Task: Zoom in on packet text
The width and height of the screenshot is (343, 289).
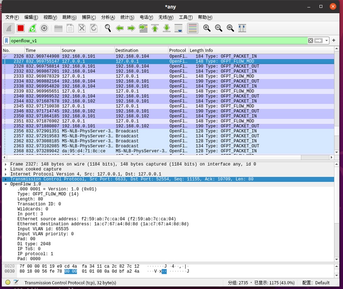Action: click(207, 28)
